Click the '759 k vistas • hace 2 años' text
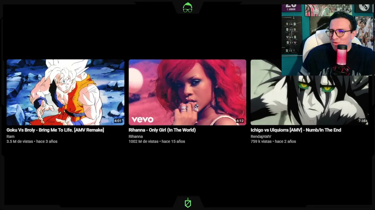375x210 pixels. tap(273, 141)
